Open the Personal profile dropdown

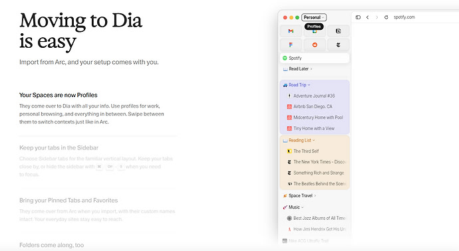(314, 17)
